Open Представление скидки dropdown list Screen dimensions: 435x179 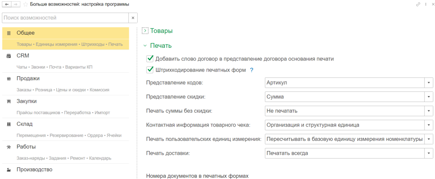click(x=429, y=97)
